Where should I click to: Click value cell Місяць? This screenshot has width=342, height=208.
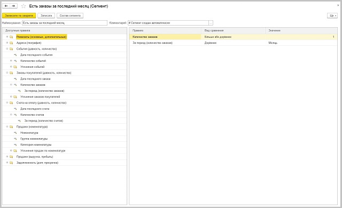pos(301,43)
